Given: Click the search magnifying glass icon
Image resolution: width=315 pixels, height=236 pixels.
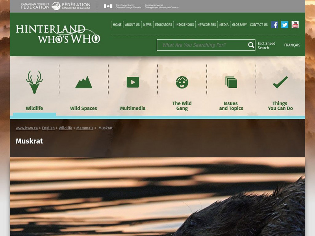Looking at the screenshot, I should [x=250, y=45].
